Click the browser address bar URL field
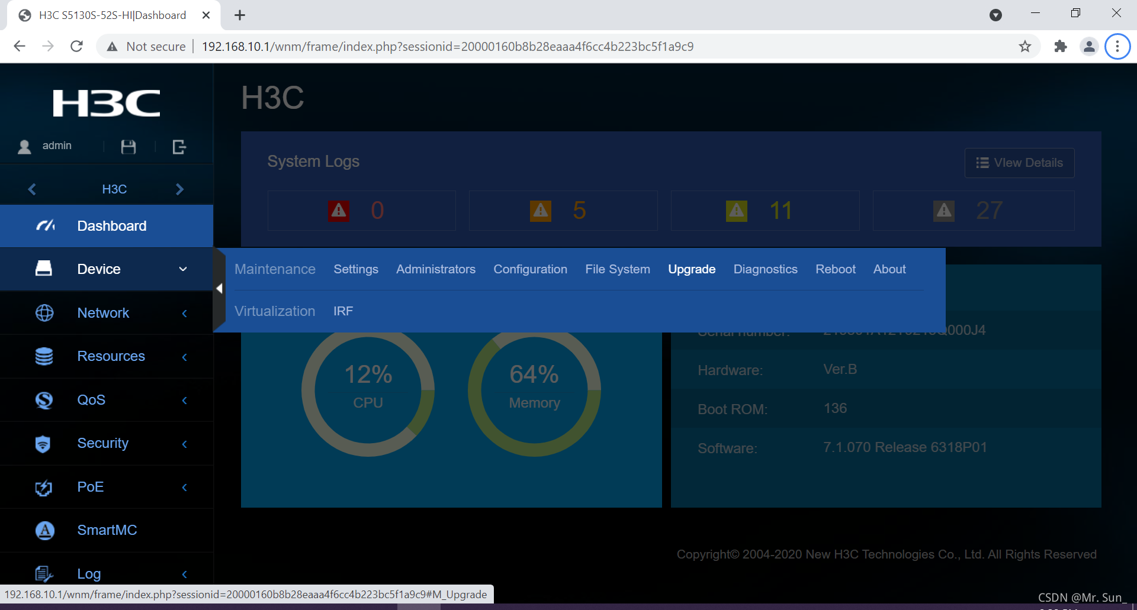1137x610 pixels. (x=447, y=46)
